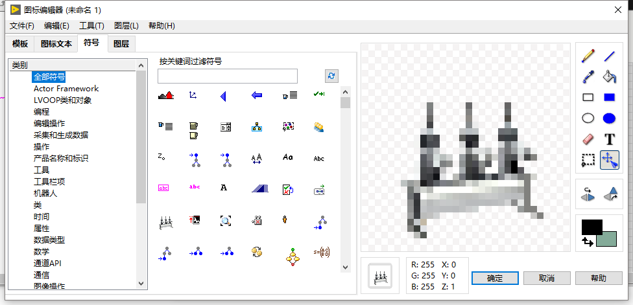
Task: Select the LVOOP类和对象 category
Action: click(62, 100)
